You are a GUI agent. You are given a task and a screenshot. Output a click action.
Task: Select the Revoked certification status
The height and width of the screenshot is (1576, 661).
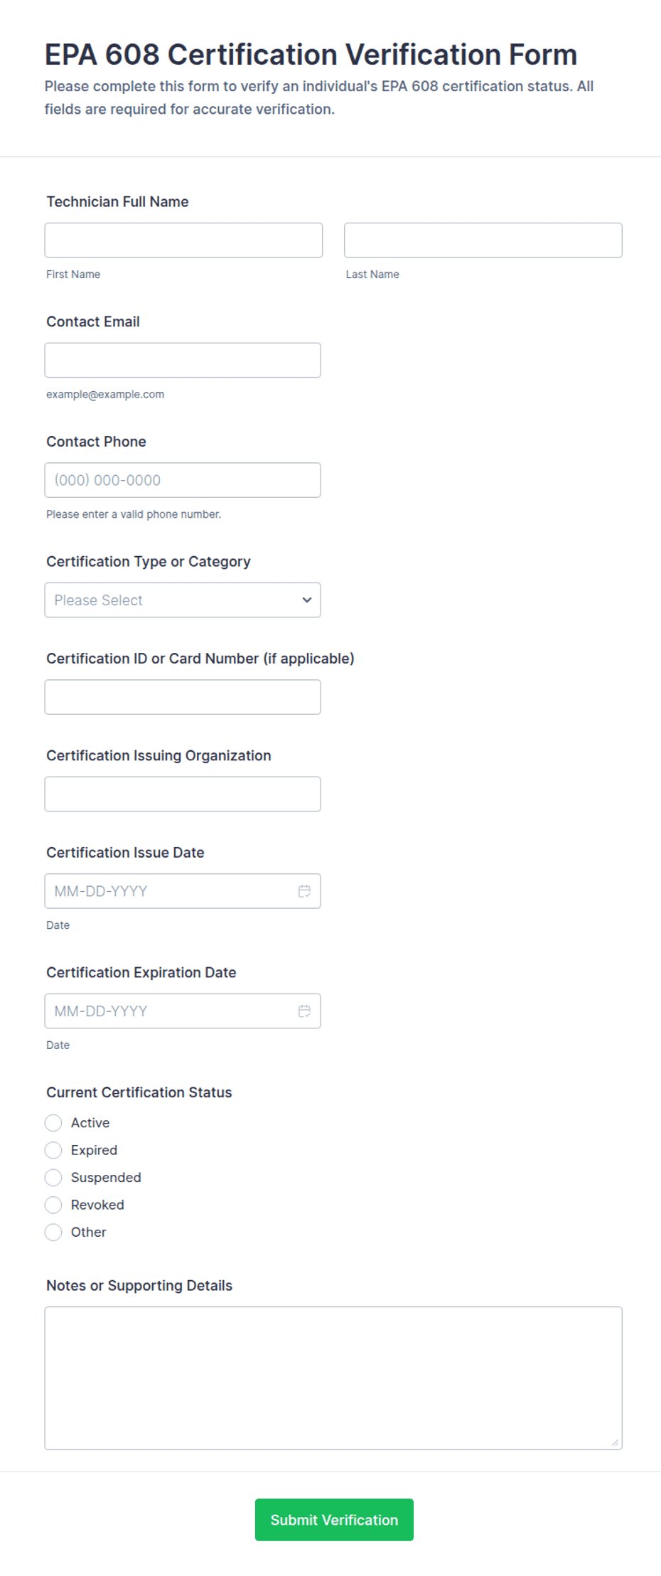[53, 1205]
